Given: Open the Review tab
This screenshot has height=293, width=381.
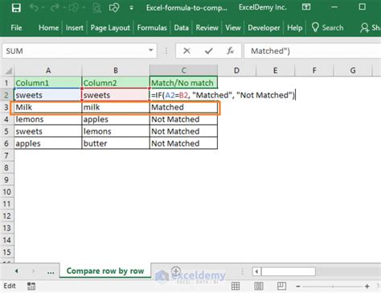Looking at the screenshot, I should [207, 27].
